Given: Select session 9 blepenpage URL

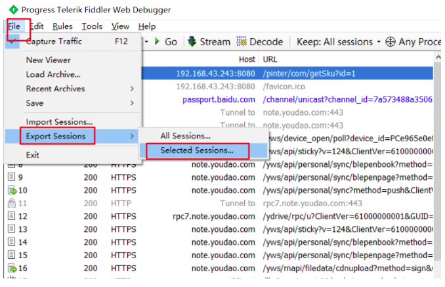Looking at the screenshot, I should pyautogui.click(x=348, y=177).
